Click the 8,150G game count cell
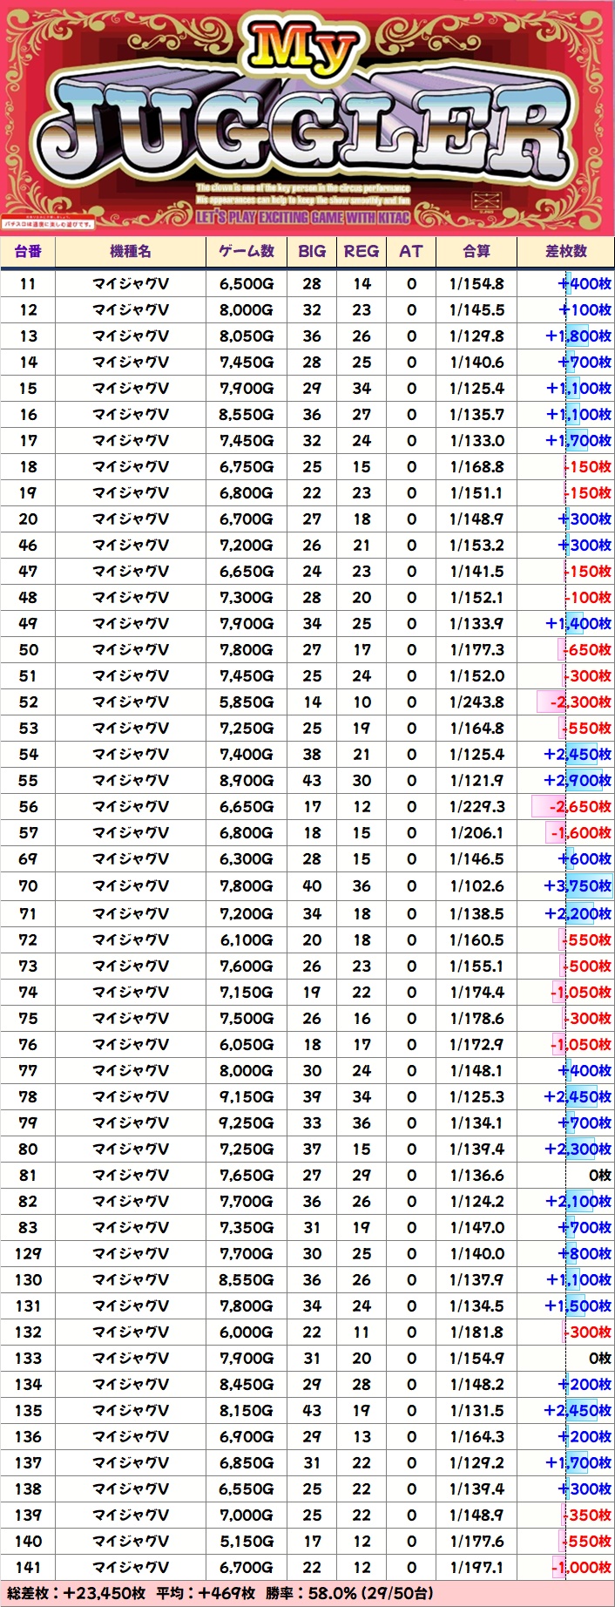Screen dimensions: 615x1607 coord(247,1411)
